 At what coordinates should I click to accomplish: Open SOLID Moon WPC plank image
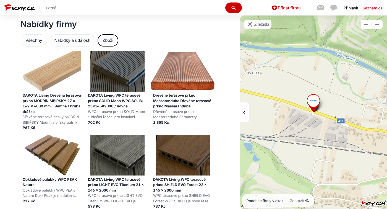click(117, 71)
